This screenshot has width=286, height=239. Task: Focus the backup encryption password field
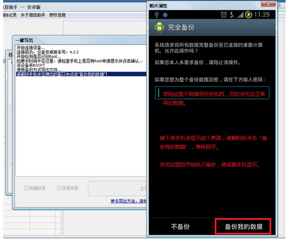212,93
